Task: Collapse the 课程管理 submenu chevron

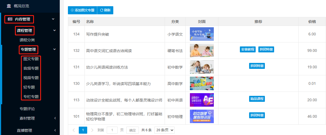Action: pyautogui.click(x=55, y=31)
